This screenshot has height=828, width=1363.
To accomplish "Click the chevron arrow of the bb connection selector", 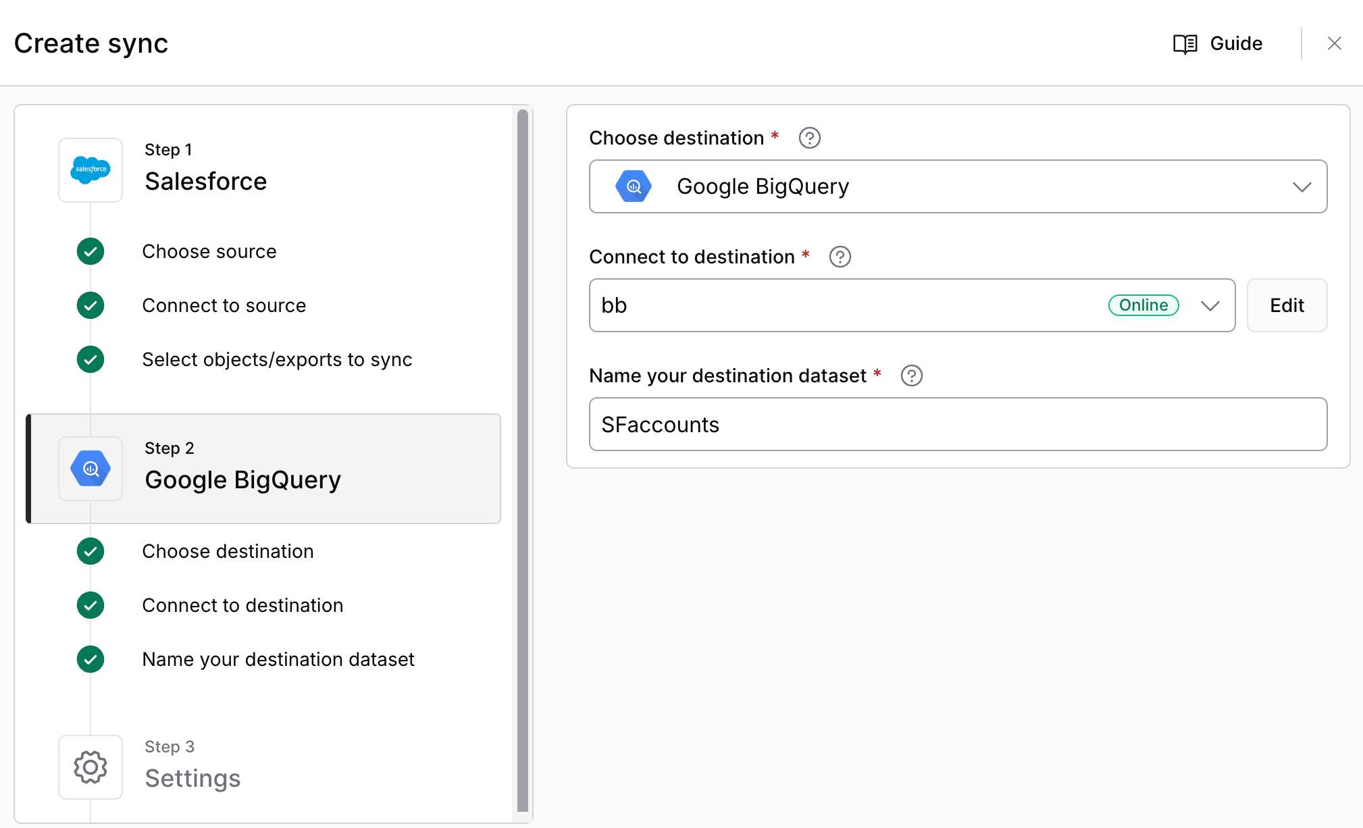I will pyautogui.click(x=1210, y=305).
